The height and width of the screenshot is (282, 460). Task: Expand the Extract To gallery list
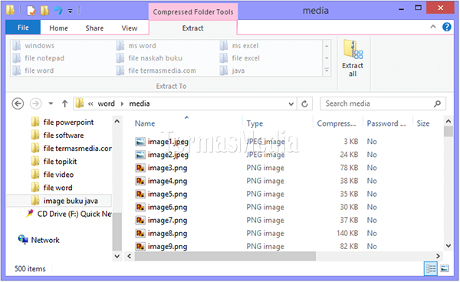327,70
